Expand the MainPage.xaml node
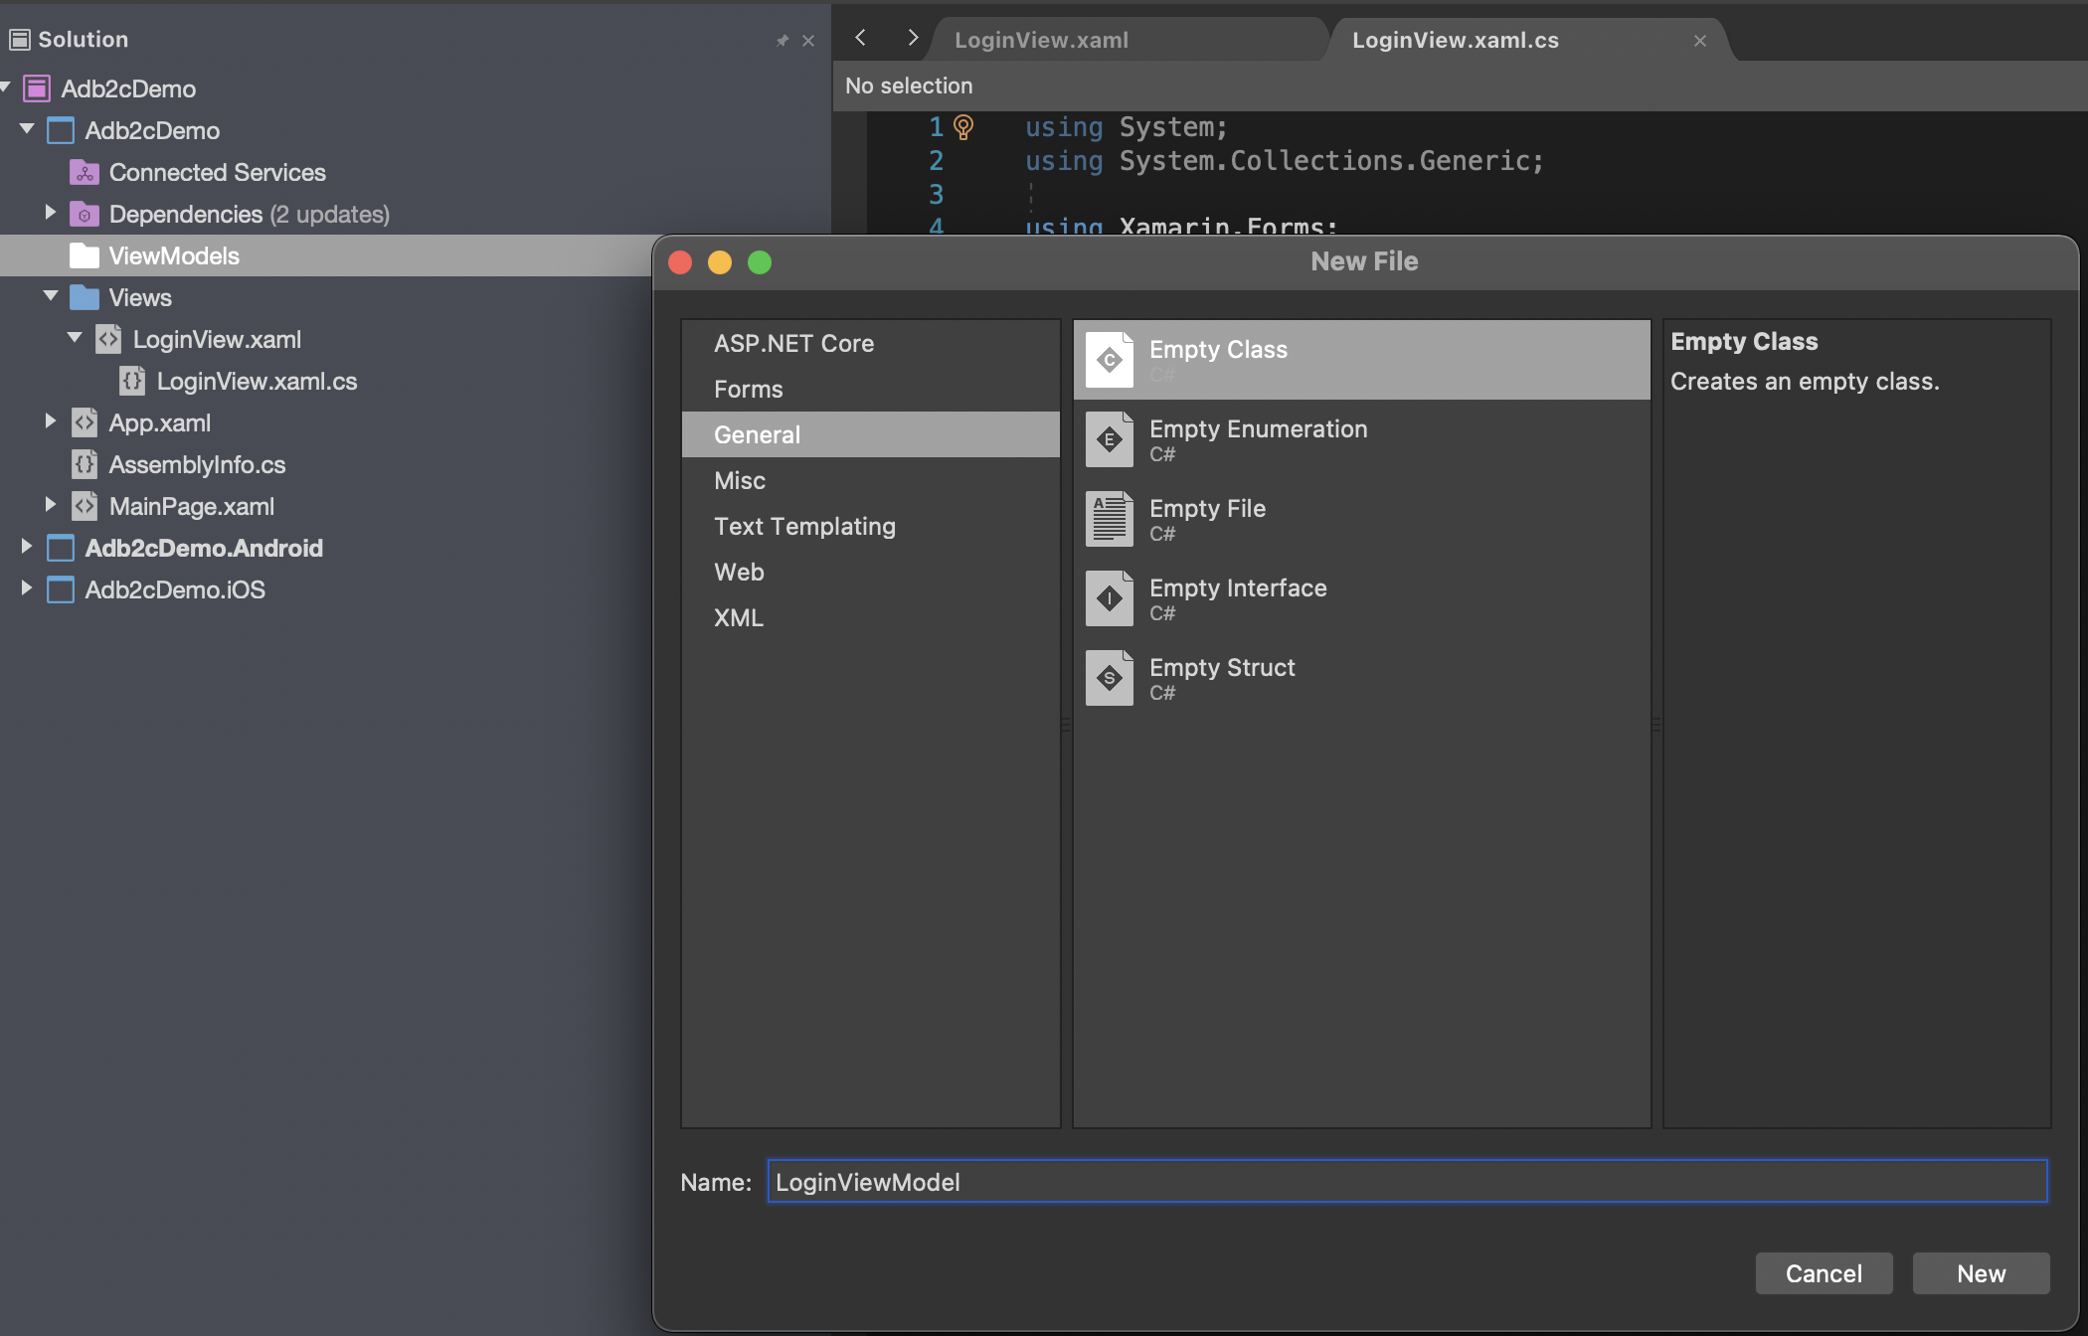Image resolution: width=2088 pixels, height=1336 pixels. [51, 505]
